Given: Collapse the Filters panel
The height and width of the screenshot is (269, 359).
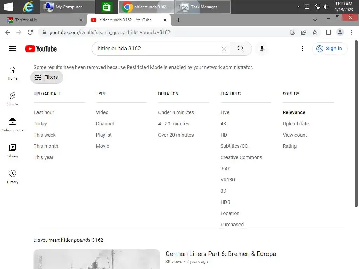Looking at the screenshot, I should 47,77.
